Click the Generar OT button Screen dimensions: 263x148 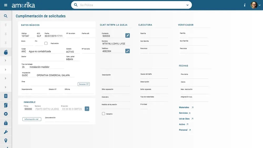pyautogui.click(x=84, y=84)
